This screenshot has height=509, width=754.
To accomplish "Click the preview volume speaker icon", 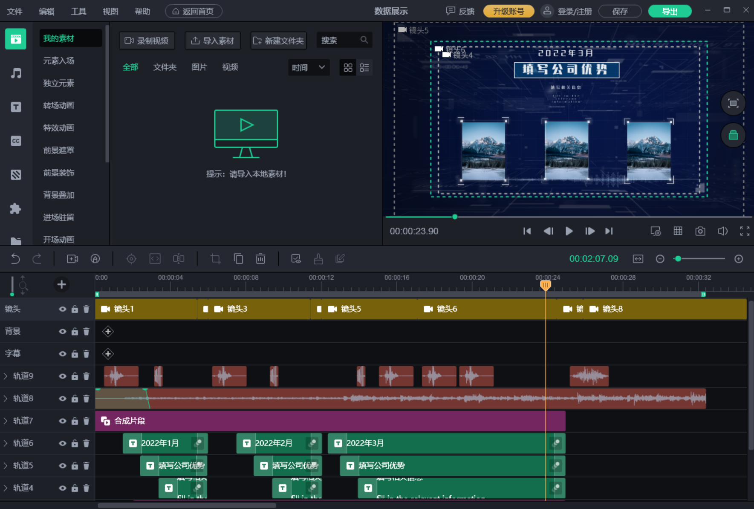I will point(722,231).
